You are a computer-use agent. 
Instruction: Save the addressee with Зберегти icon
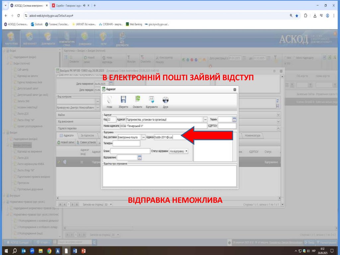[123, 102]
